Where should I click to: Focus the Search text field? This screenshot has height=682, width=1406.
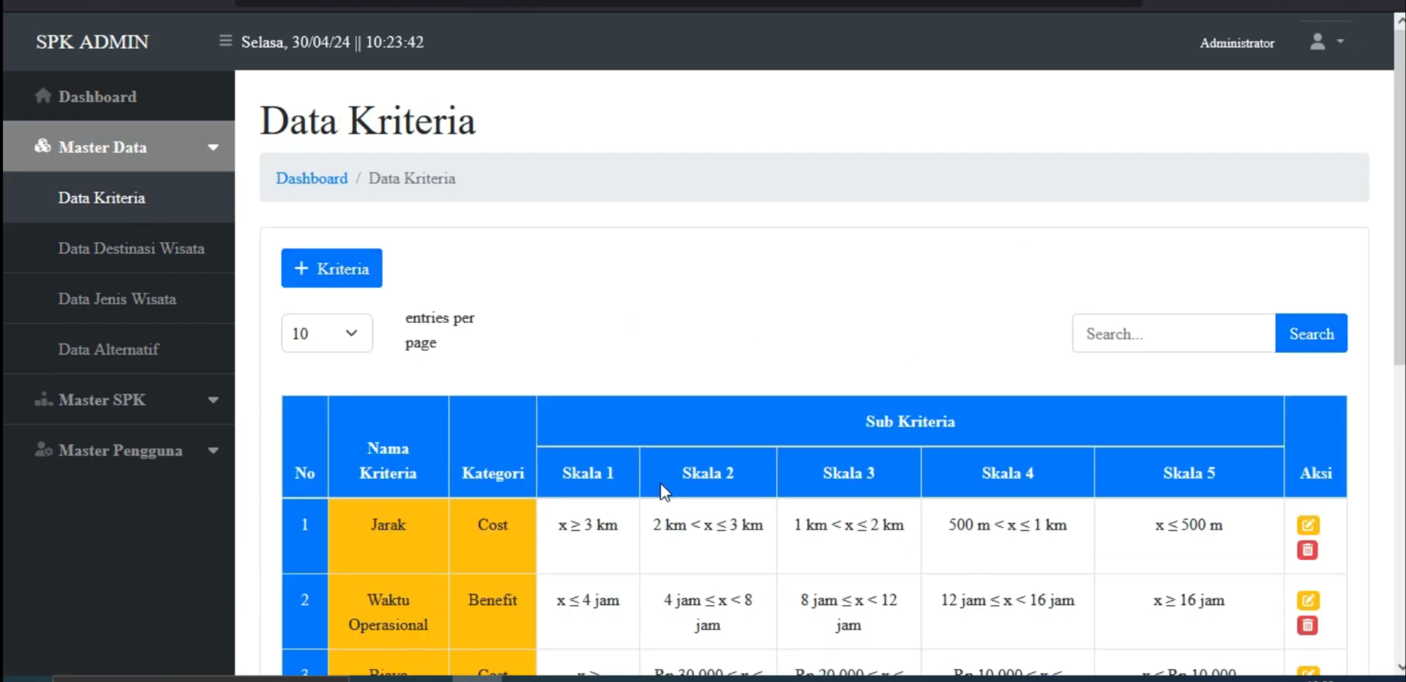click(1174, 333)
